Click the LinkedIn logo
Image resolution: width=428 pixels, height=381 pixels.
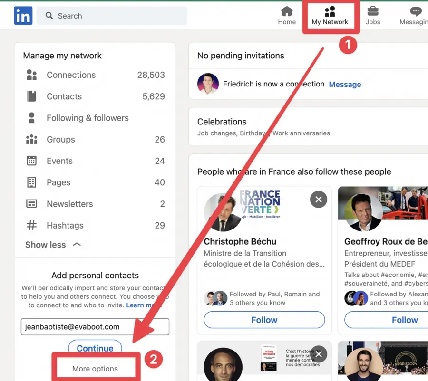[23, 16]
